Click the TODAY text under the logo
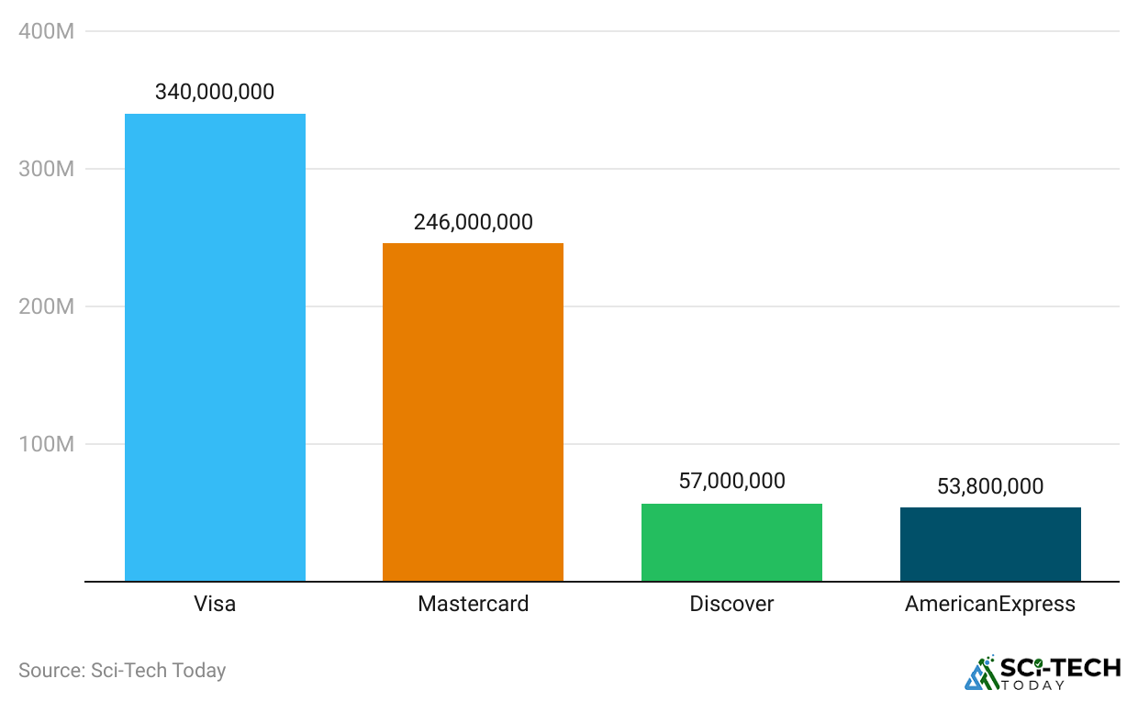The width and height of the screenshot is (1138, 701). 1033,685
